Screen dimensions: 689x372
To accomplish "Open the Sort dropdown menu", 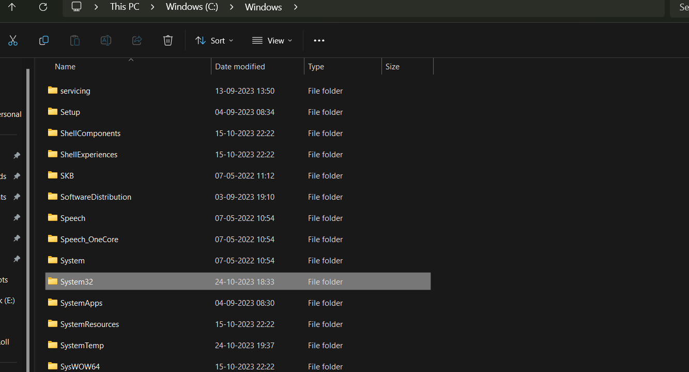I will [214, 40].
